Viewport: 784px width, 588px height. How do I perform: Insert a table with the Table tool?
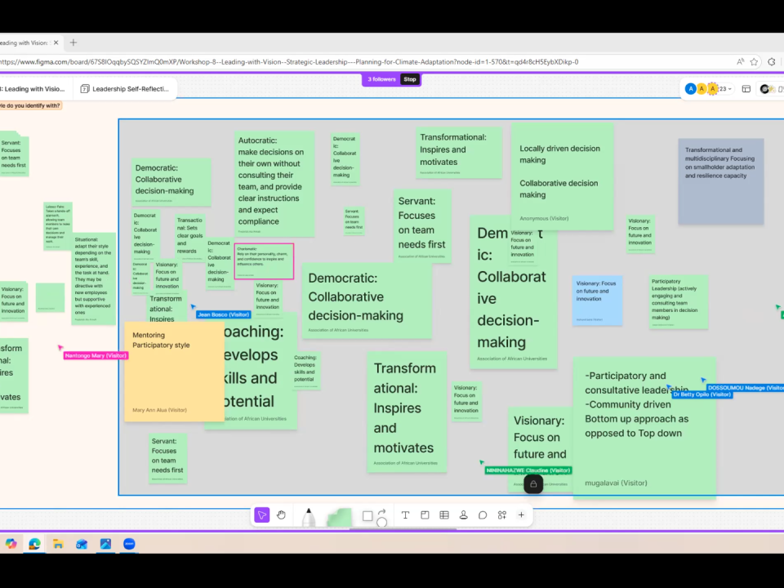click(444, 515)
